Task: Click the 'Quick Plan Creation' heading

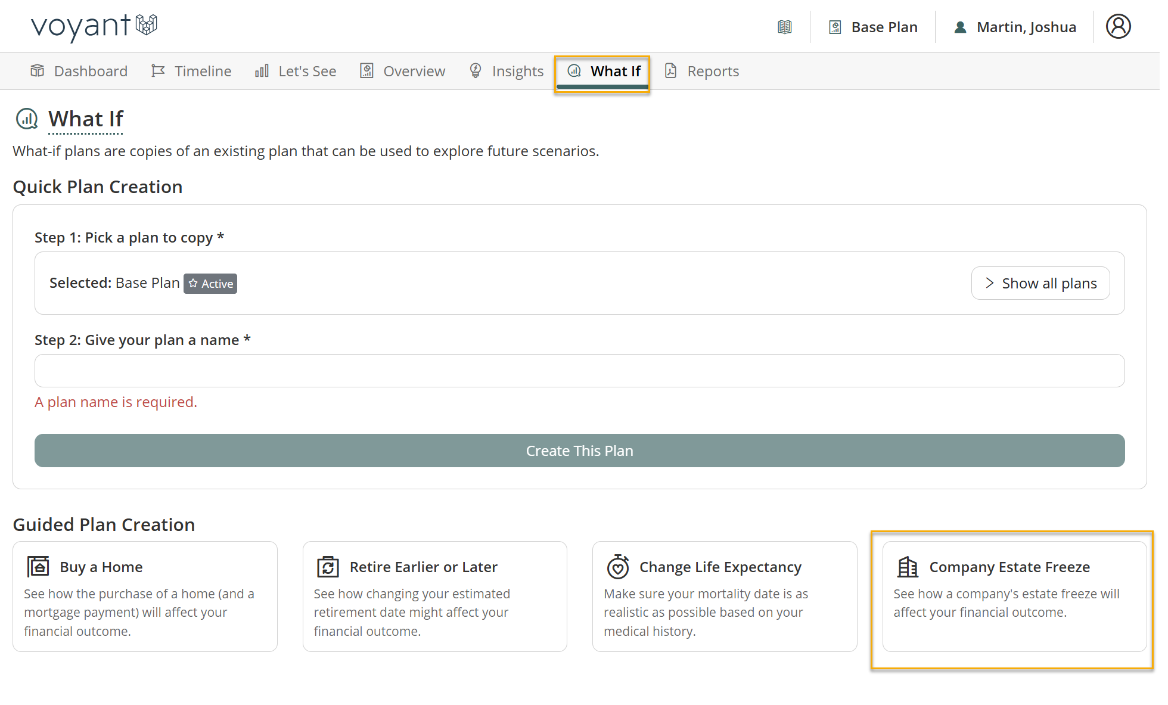Action: coord(98,187)
